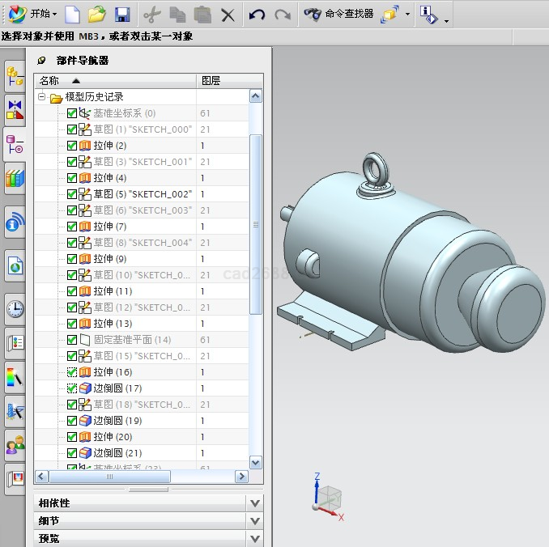Viewport: 549px width, 547px height.
Task: Uncheck the 拉伸 (2) feature checkbox
Action: (72, 146)
